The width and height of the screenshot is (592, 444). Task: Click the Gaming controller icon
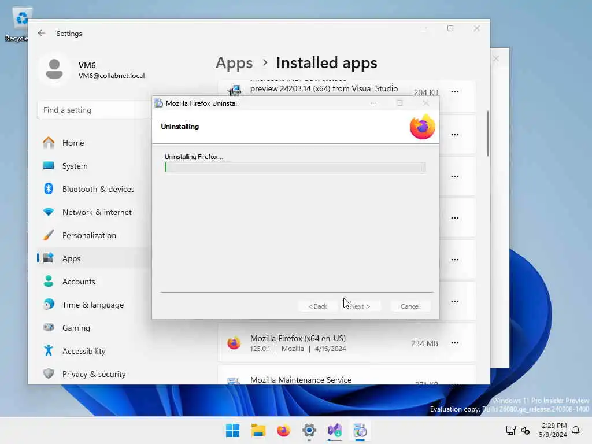[49, 327]
